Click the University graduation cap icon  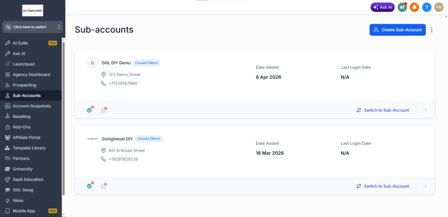(8, 169)
